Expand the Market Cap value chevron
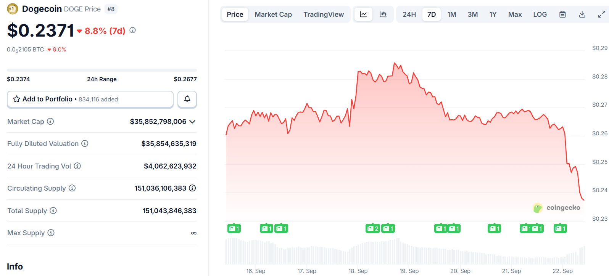 tap(192, 122)
